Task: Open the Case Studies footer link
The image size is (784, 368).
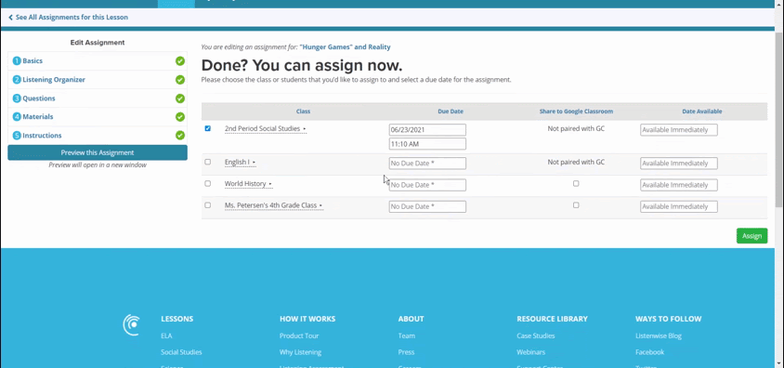Action: pyautogui.click(x=535, y=336)
